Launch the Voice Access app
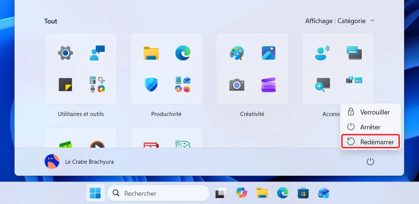419x204 pixels. click(322, 53)
